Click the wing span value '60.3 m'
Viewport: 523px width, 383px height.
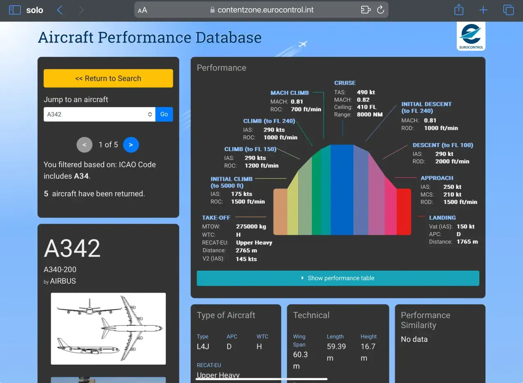pyautogui.click(x=301, y=360)
